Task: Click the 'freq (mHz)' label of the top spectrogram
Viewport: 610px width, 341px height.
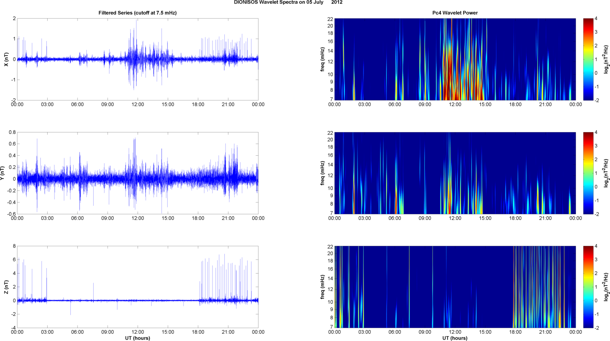Action: click(x=322, y=59)
